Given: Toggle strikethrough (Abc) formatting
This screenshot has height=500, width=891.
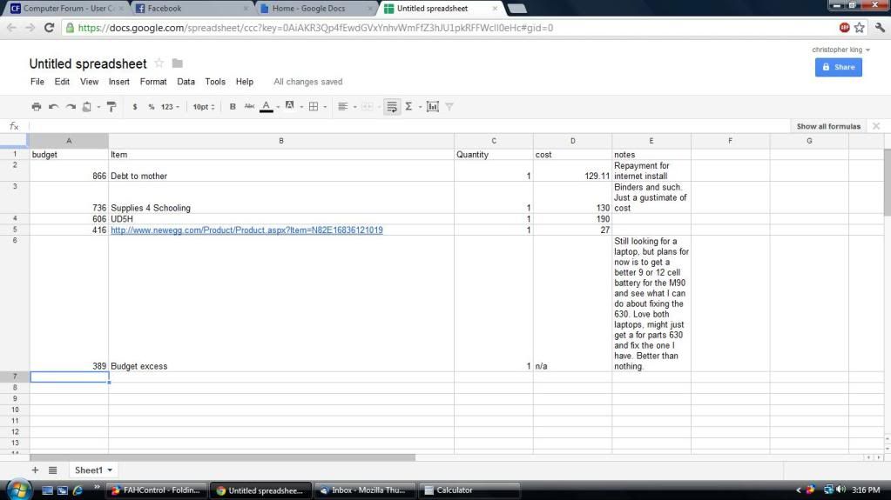Looking at the screenshot, I should coord(249,106).
